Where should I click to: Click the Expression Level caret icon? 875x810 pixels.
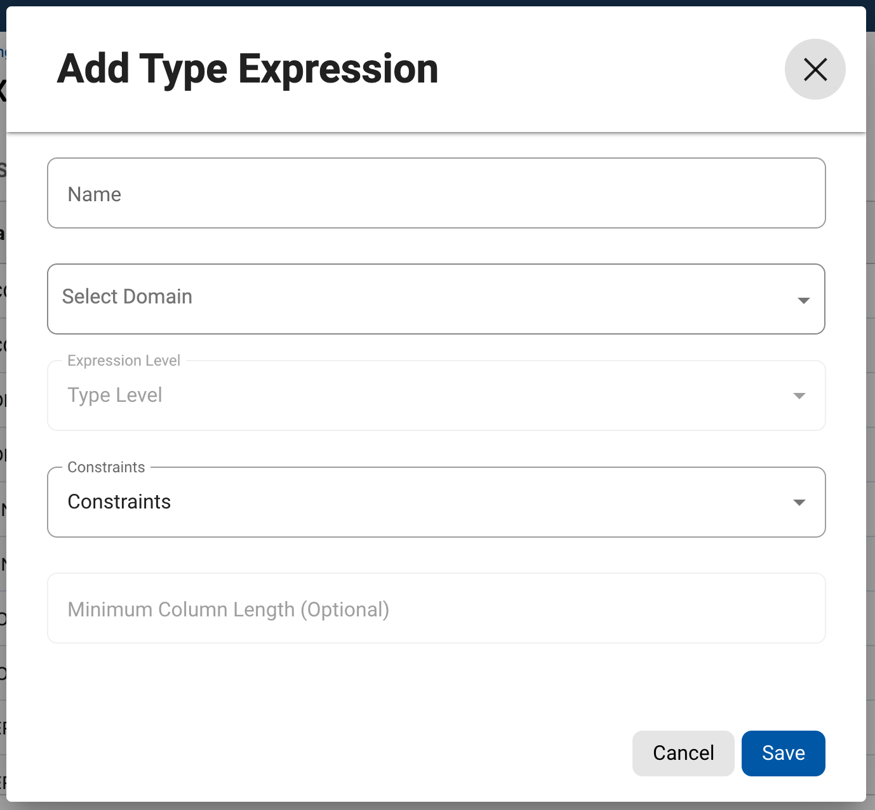(x=799, y=396)
